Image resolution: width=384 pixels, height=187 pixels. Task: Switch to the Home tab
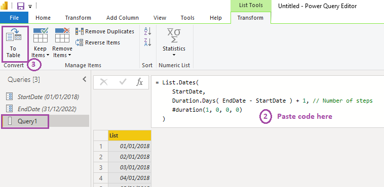43,18
